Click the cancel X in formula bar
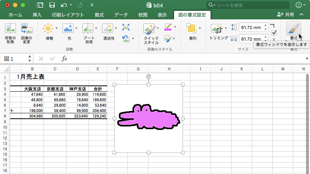This screenshot has height=174, width=310. 41,58
